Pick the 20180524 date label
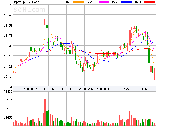Screen dimensions: 172x126 coord(122,89)
